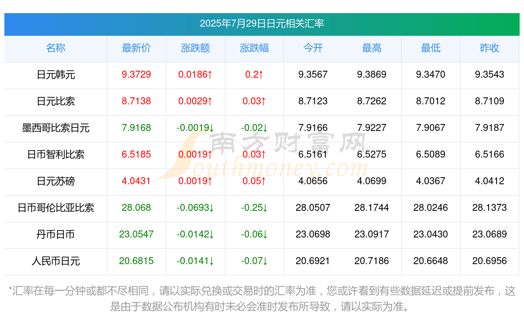Click change percent -0.06↓

[255, 234]
